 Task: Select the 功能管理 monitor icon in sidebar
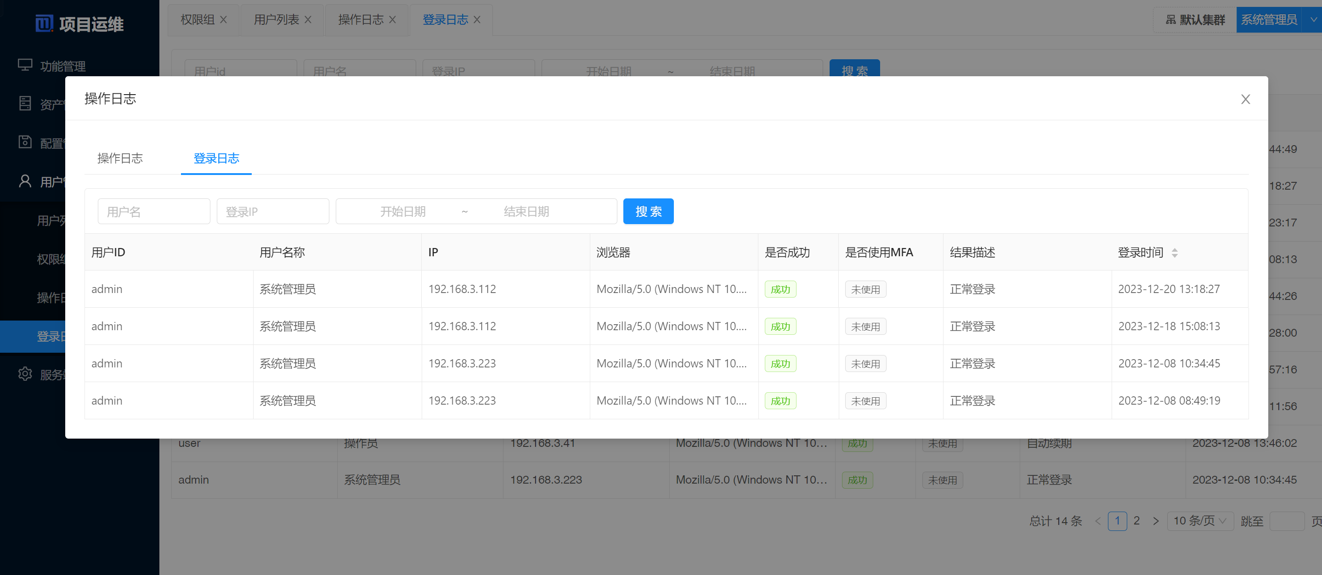coord(25,65)
